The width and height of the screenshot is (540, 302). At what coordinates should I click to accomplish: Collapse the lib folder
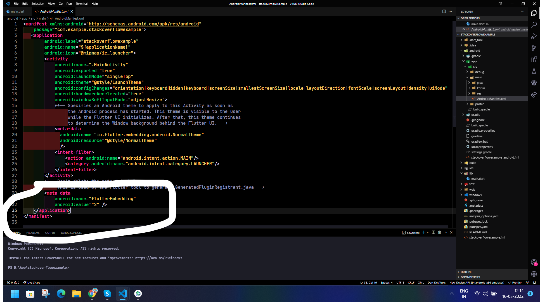[492, 173]
